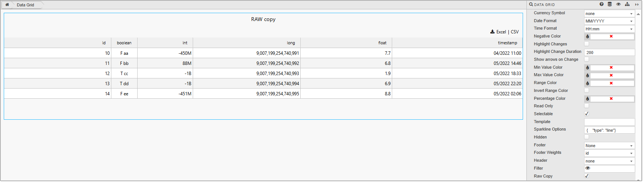The width and height of the screenshot is (643, 182).
Task: Click the eye icon in Filter field
Action: click(588, 168)
